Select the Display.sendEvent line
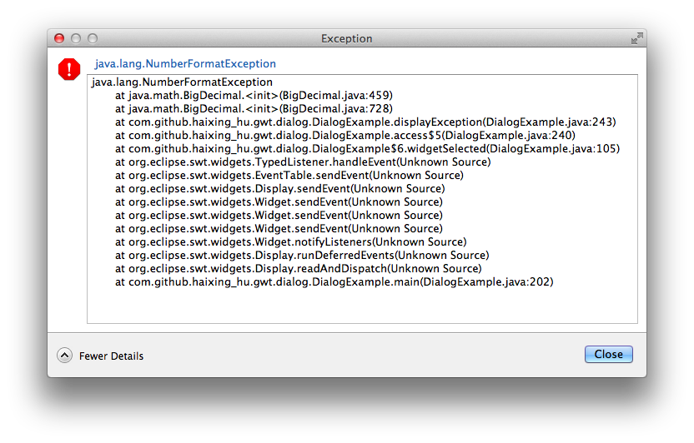This screenshot has width=694, height=443. click(x=280, y=188)
